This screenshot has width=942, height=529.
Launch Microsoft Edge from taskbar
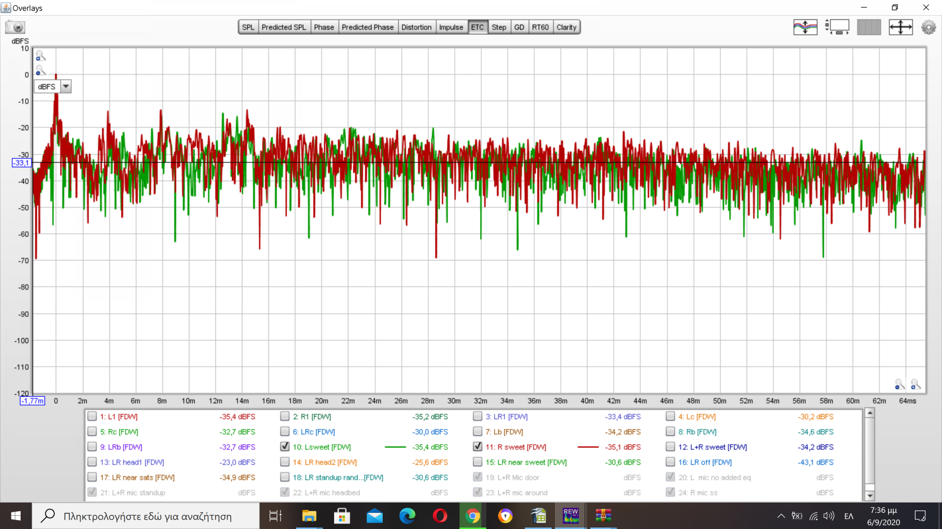click(x=407, y=516)
